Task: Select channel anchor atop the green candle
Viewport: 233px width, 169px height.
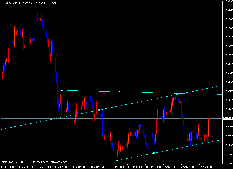Action: (x=99, y=110)
